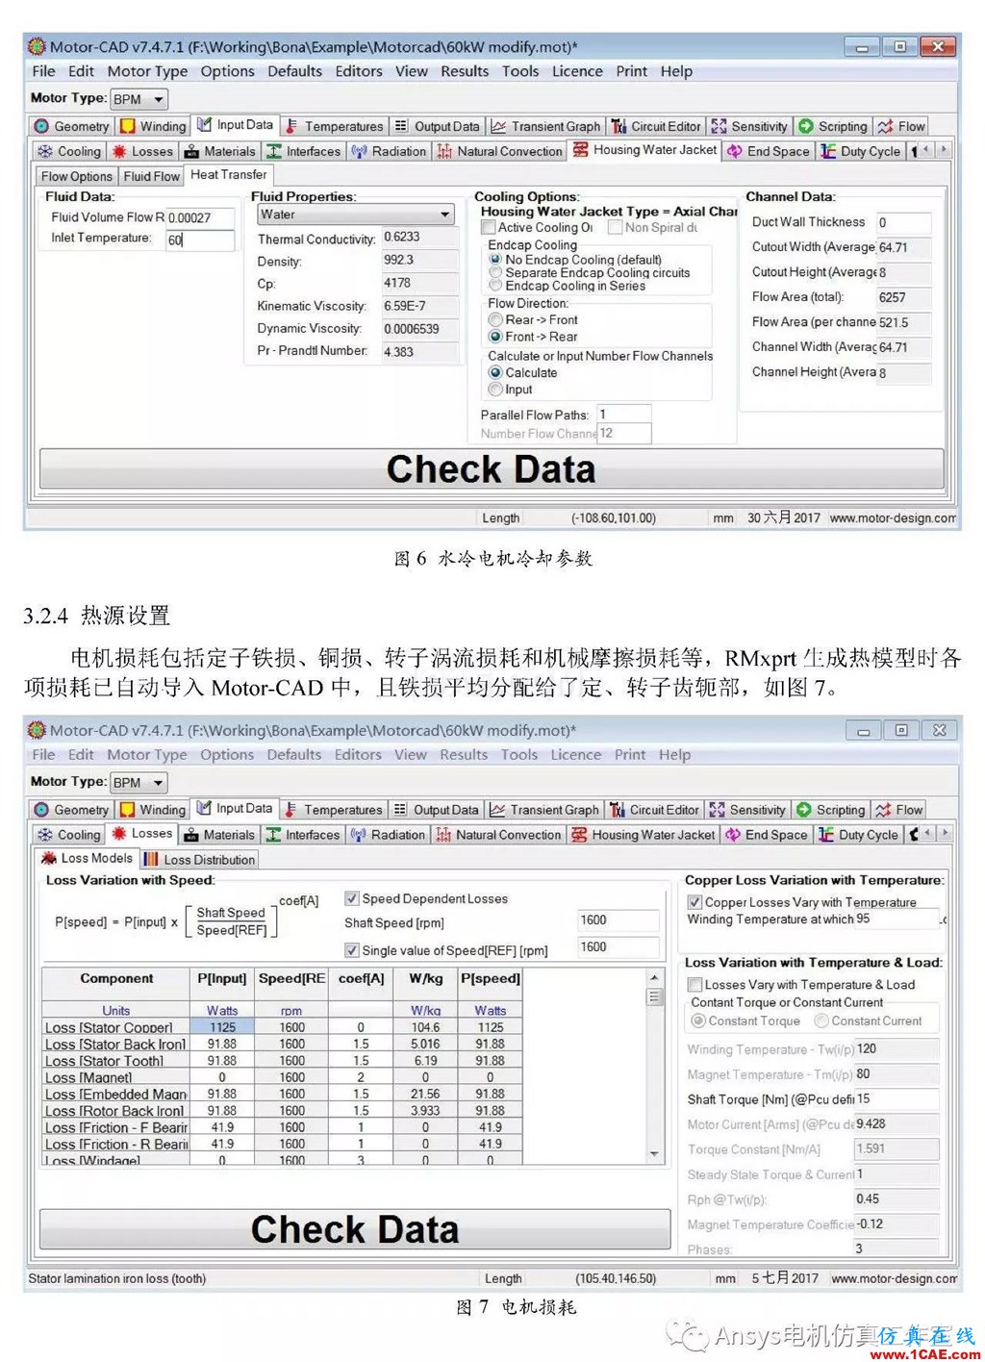Open Sensitivity icon in top window
The width and height of the screenshot is (985, 1362).
coord(719,126)
